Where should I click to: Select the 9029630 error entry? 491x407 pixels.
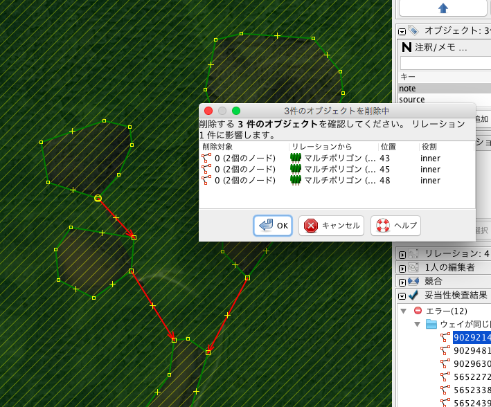point(472,364)
